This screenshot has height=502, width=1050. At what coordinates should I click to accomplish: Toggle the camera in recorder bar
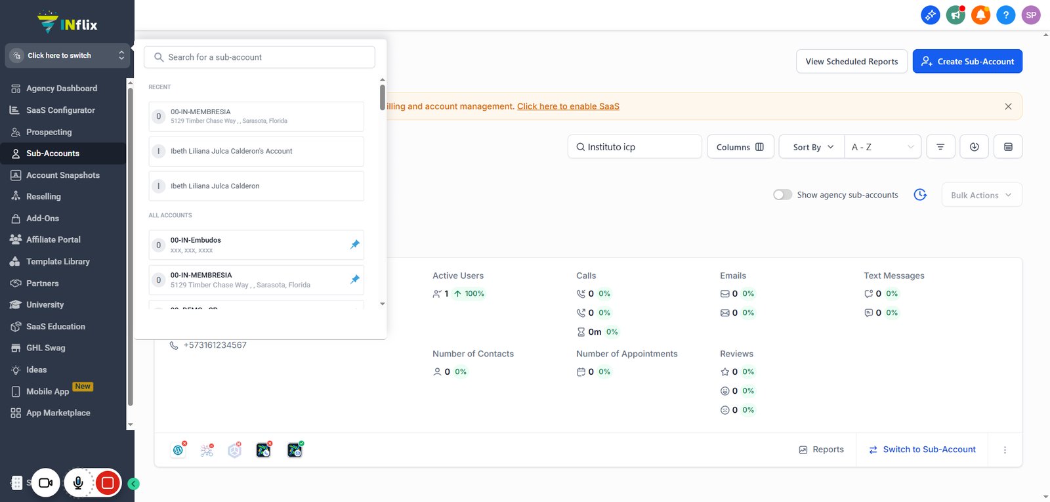pos(45,484)
